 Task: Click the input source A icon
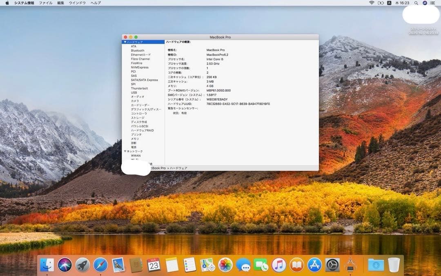pyautogui.click(x=389, y=3)
